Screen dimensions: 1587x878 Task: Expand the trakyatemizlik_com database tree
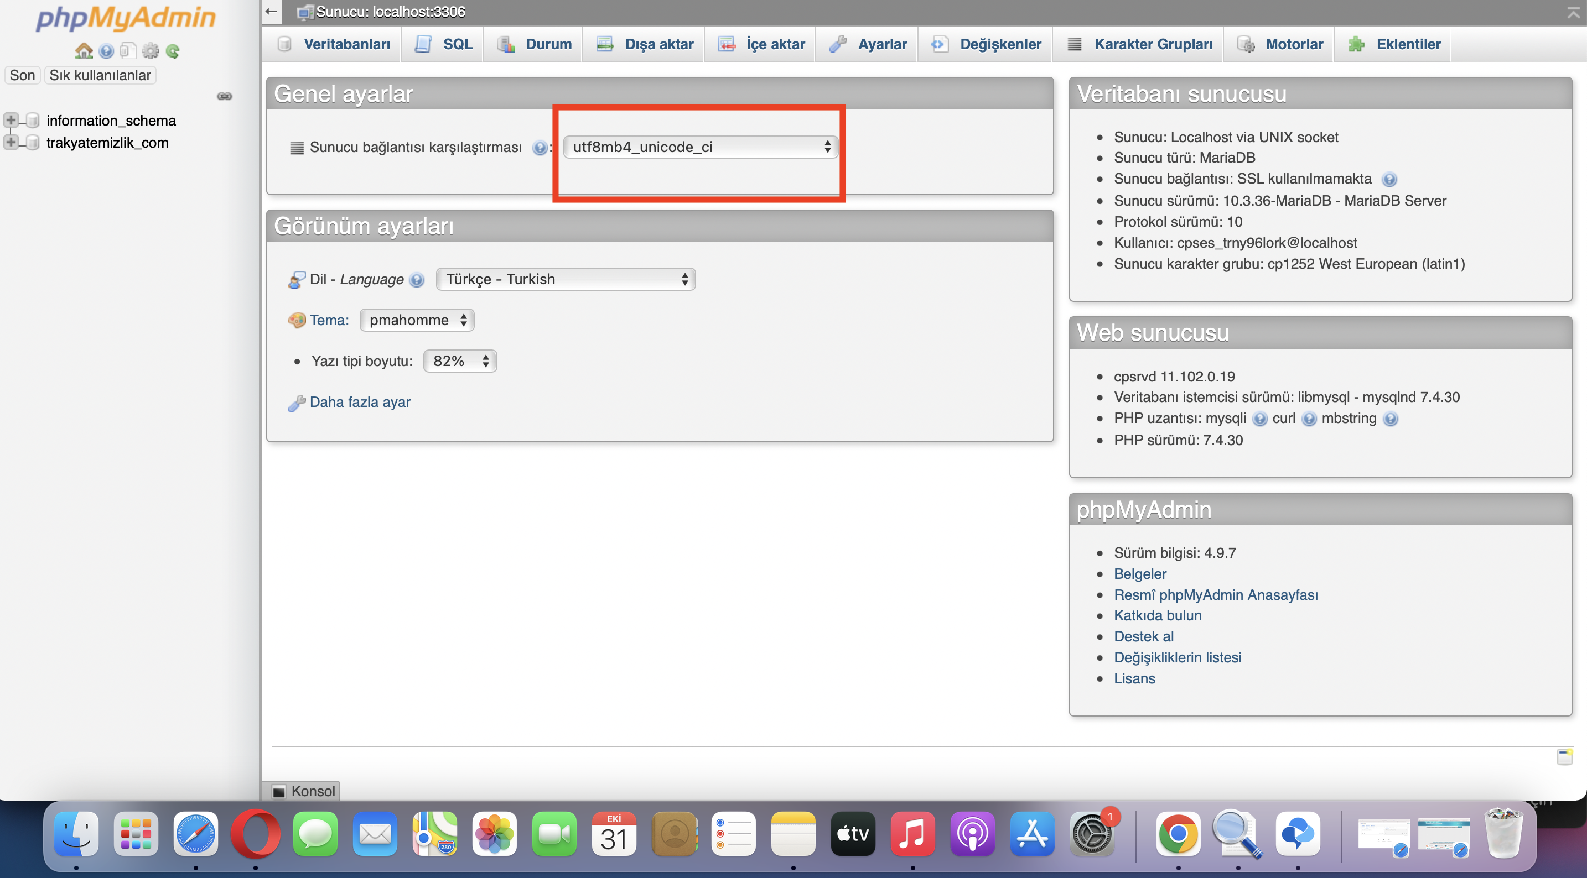(x=11, y=142)
